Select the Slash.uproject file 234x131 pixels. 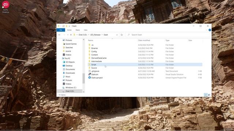click(97, 78)
